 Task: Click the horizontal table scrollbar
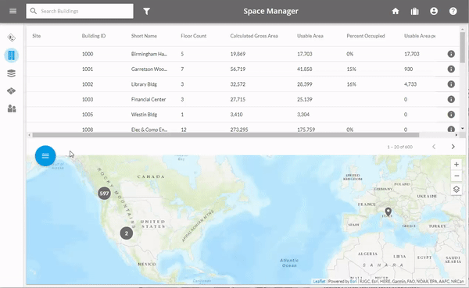click(x=226, y=135)
